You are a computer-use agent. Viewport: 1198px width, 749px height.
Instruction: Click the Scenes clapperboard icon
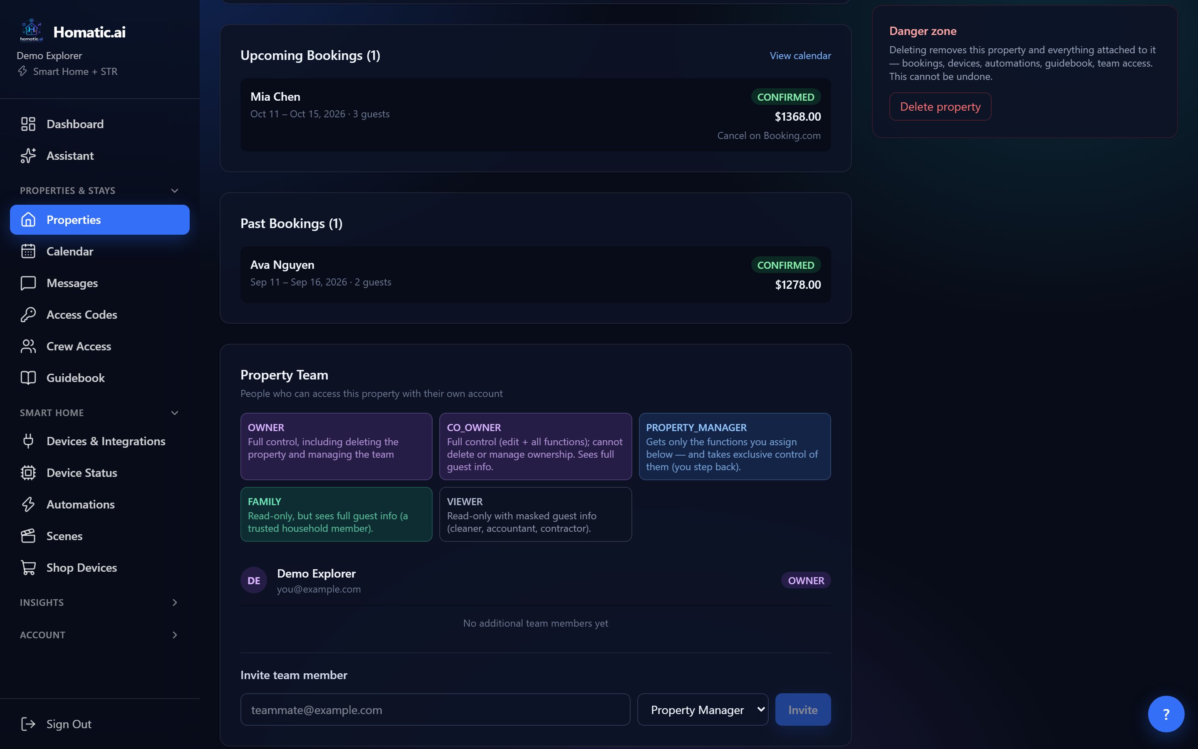point(28,536)
